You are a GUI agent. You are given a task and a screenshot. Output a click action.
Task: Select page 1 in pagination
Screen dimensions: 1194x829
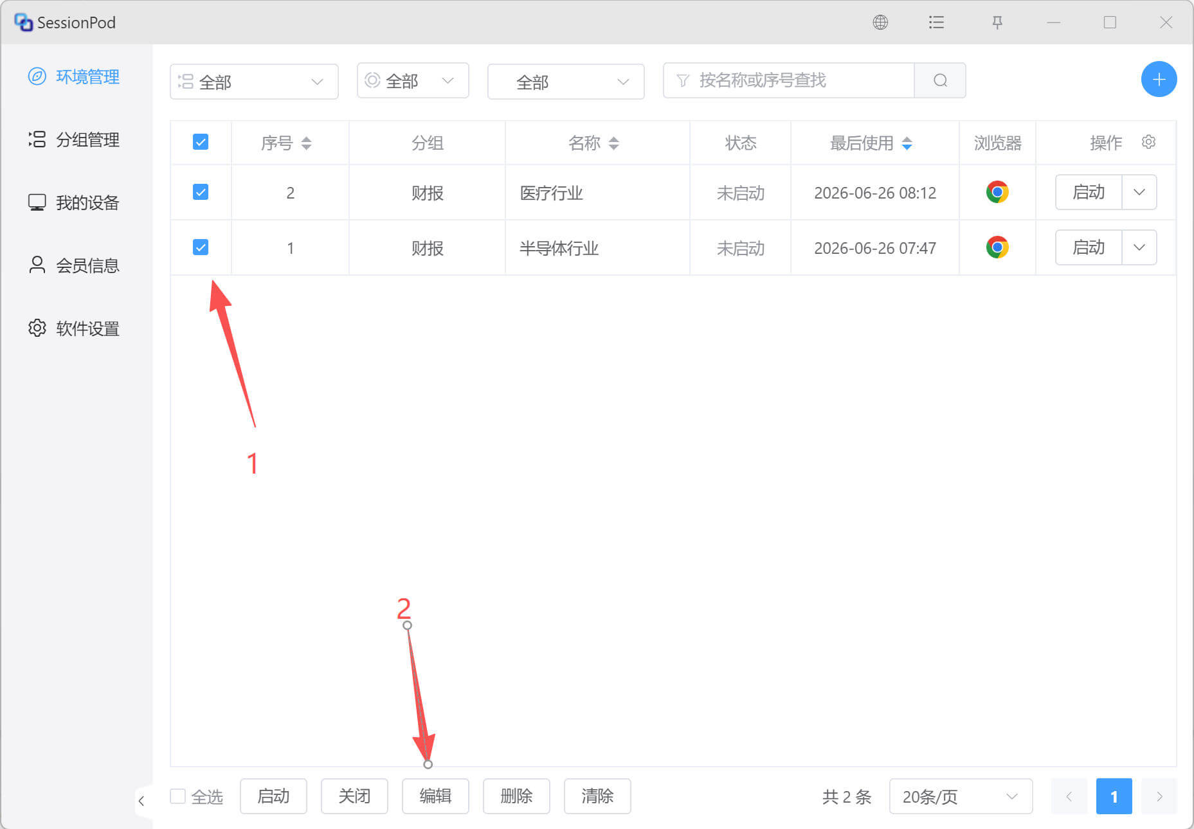(x=1114, y=796)
